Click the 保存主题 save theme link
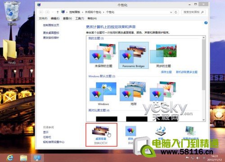The width and height of the screenshot is (225, 162). [x=166, y=72]
